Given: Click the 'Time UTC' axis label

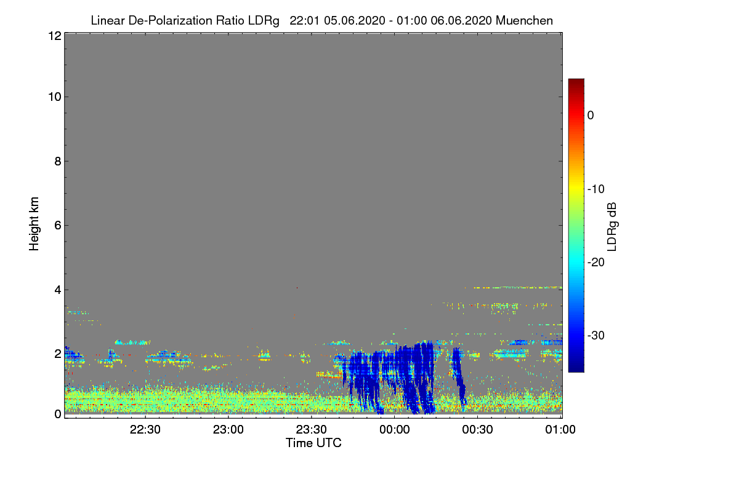Looking at the screenshot, I should click(313, 443).
